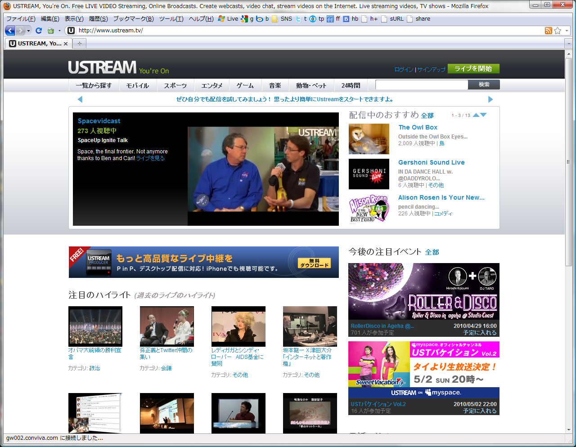Open the back/forward history dropdown
Screen dimensions: 576x447
pyautogui.click(x=28, y=31)
